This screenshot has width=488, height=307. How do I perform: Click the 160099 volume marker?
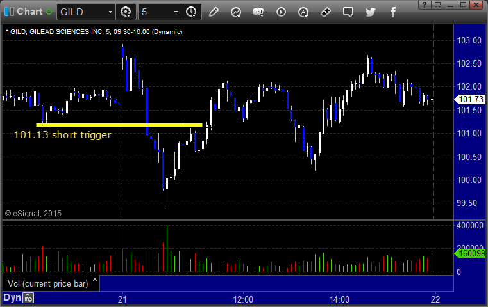[470, 254]
